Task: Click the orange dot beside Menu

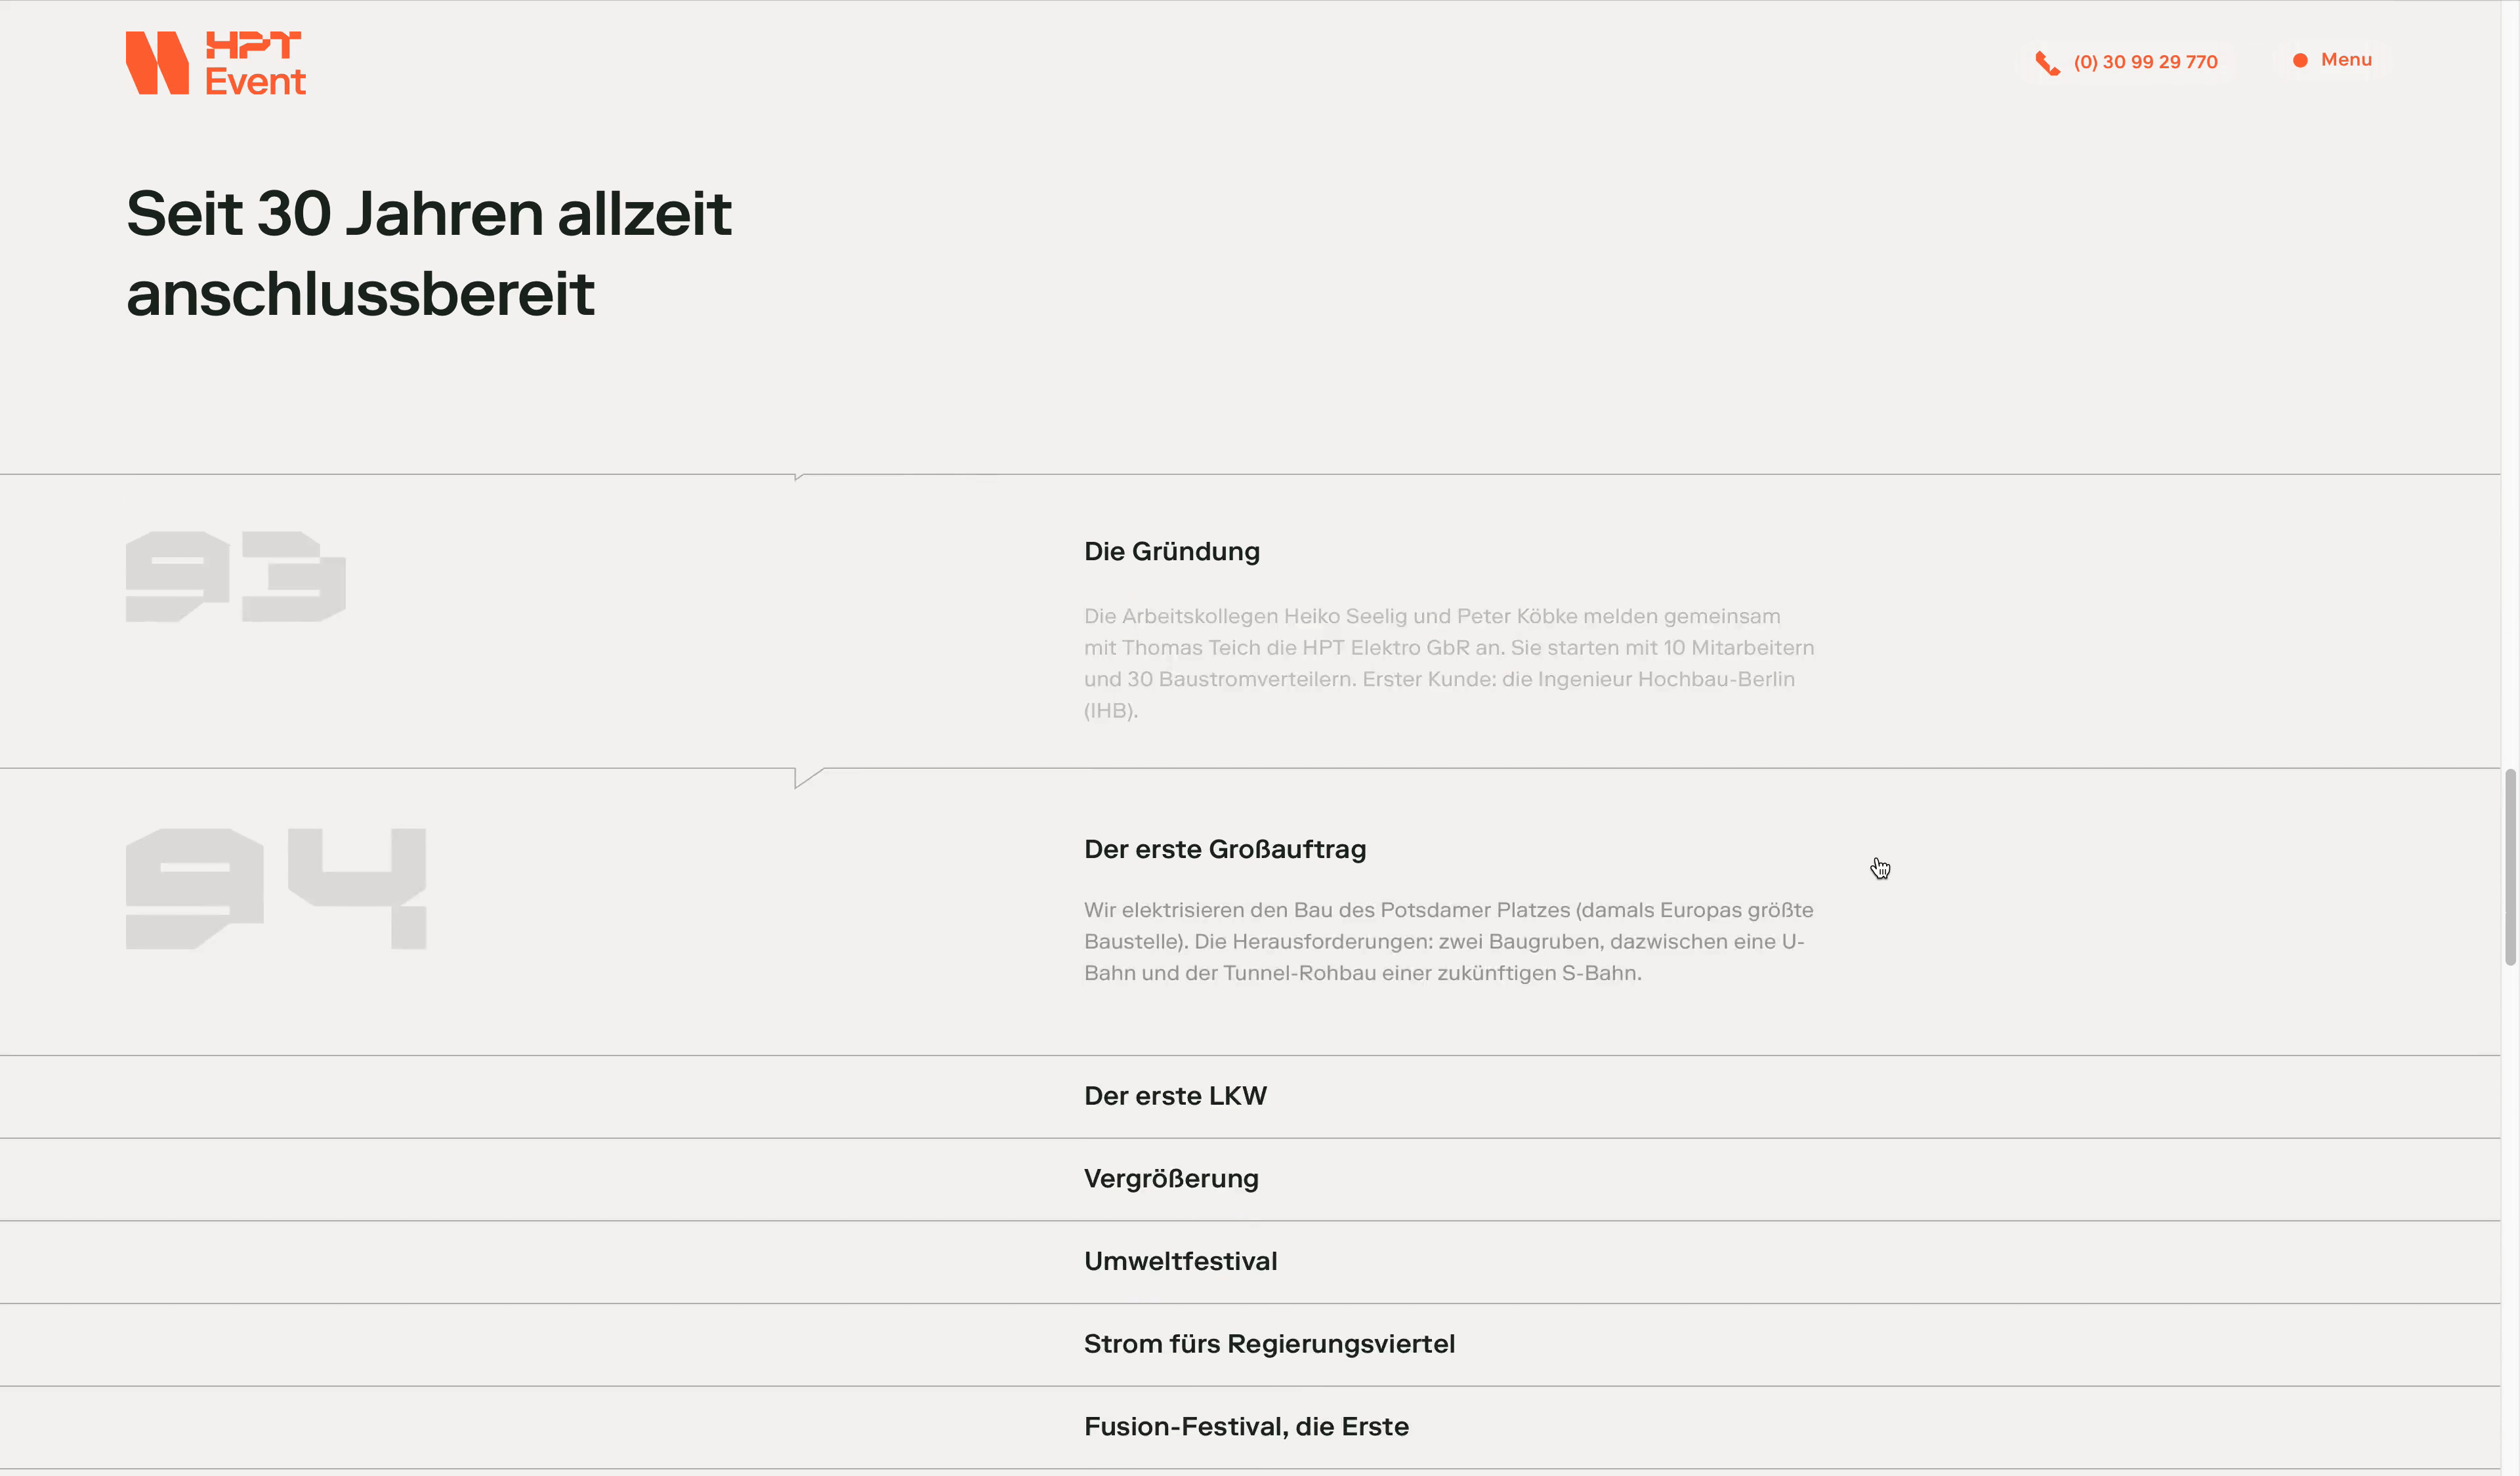Action: [x=2299, y=60]
